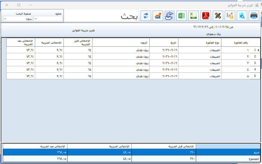The width and height of the screenshot is (262, 164).
Task: Sort by رقم الفاتورة column header
Action: [x=235, y=42]
